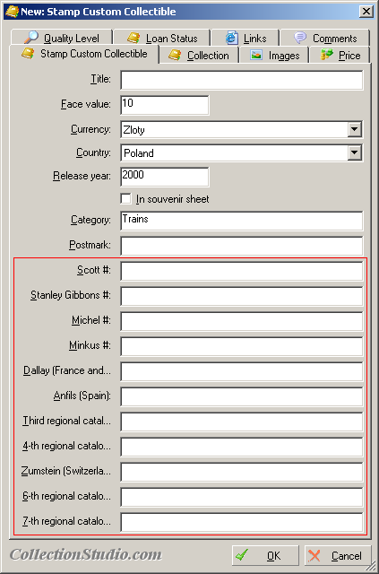Click the Internet Explorer icon on Links tab
The width and height of the screenshot is (379, 574).
pyautogui.click(x=232, y=38)
